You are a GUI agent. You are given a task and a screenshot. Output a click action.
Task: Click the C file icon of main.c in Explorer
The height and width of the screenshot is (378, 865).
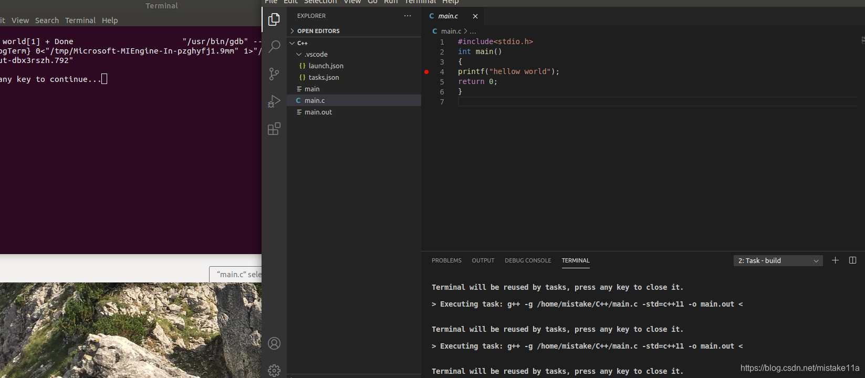[298, 100]
